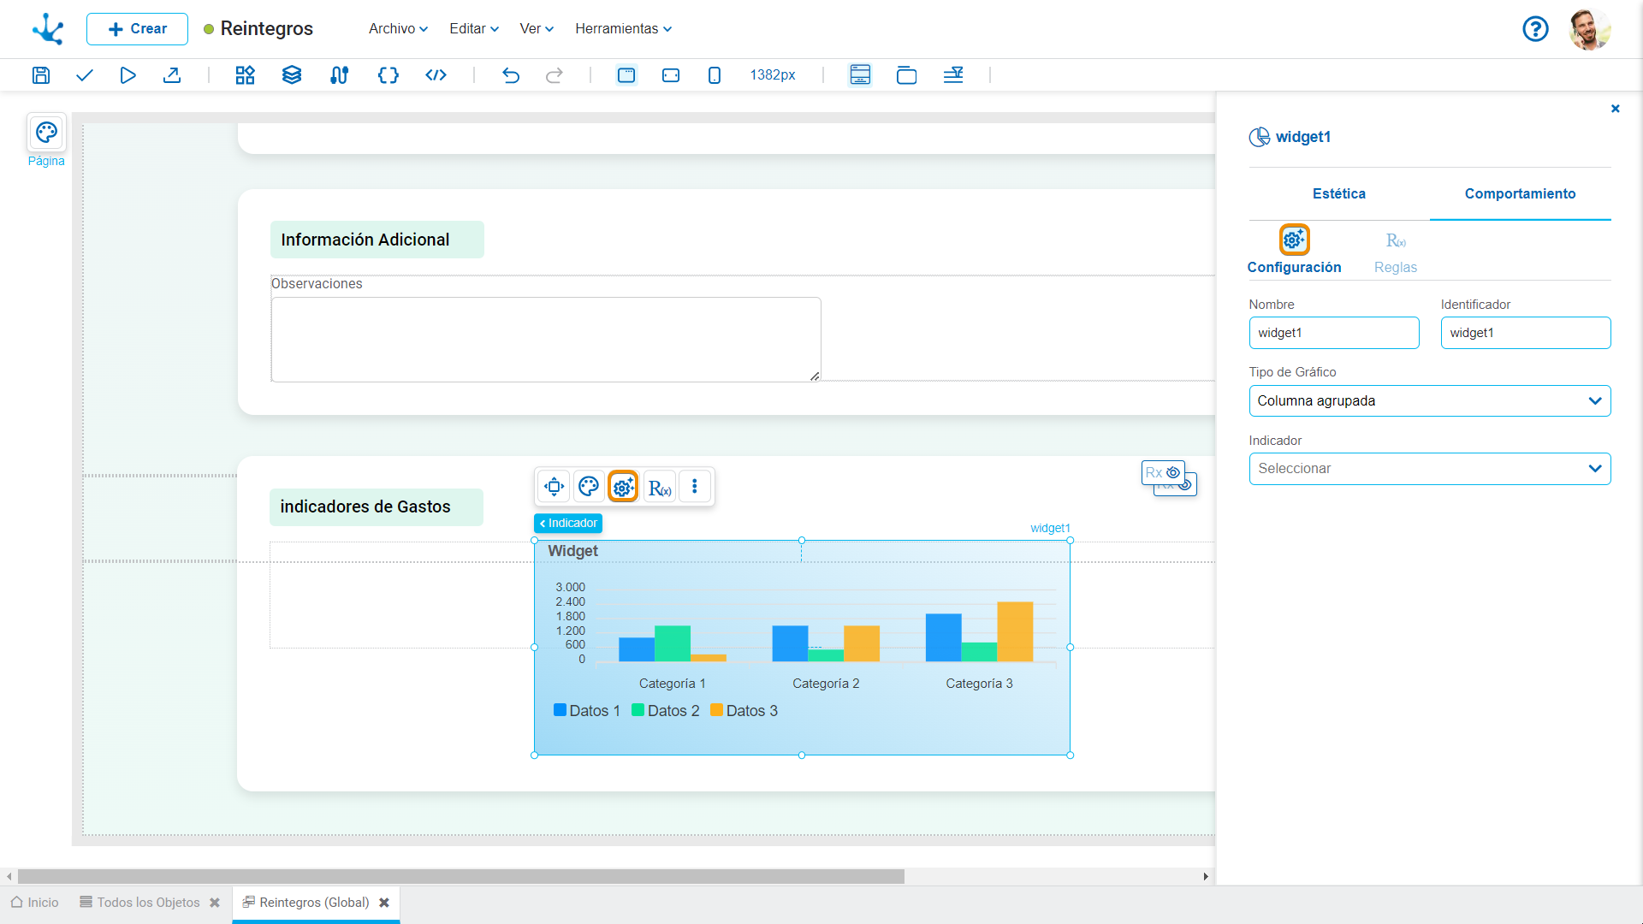
Task: Click the Indicador breadcrumb tag
Action: coord(568,523)
